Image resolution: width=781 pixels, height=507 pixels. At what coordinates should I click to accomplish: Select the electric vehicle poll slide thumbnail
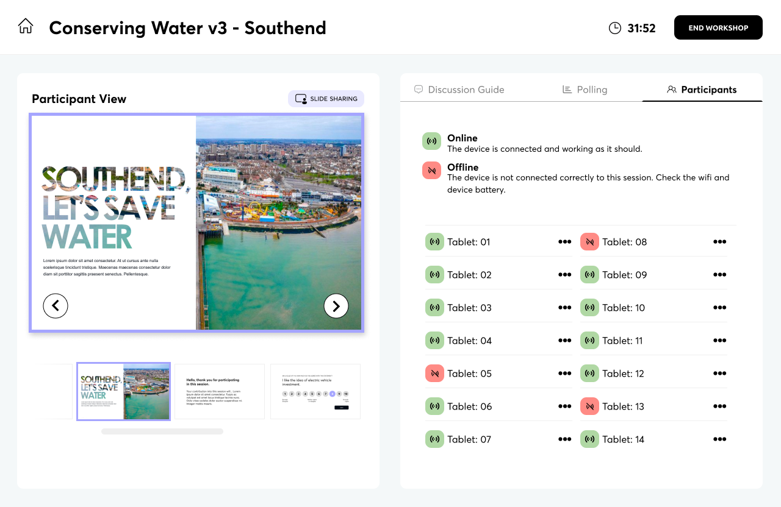pyautogui.click(x=315, y=391)
